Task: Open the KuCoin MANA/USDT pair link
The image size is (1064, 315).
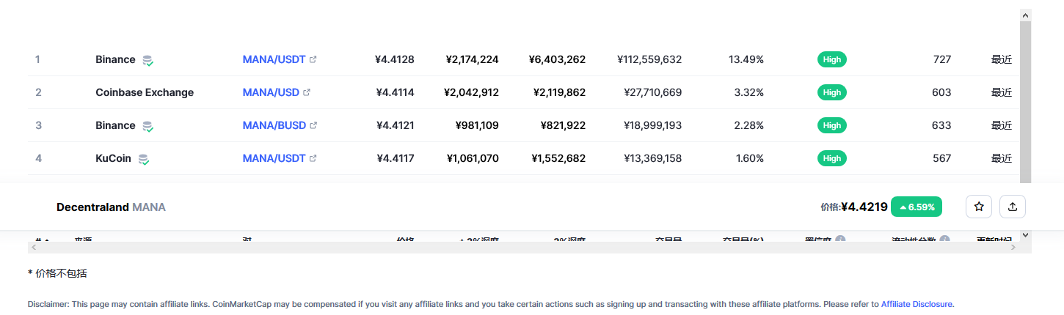Action: click(x=274, y=158)
